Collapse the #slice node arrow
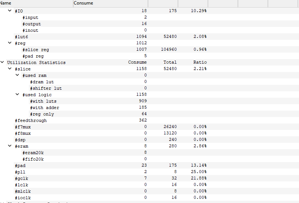This screenshot has height=203, width=299. 10,69
